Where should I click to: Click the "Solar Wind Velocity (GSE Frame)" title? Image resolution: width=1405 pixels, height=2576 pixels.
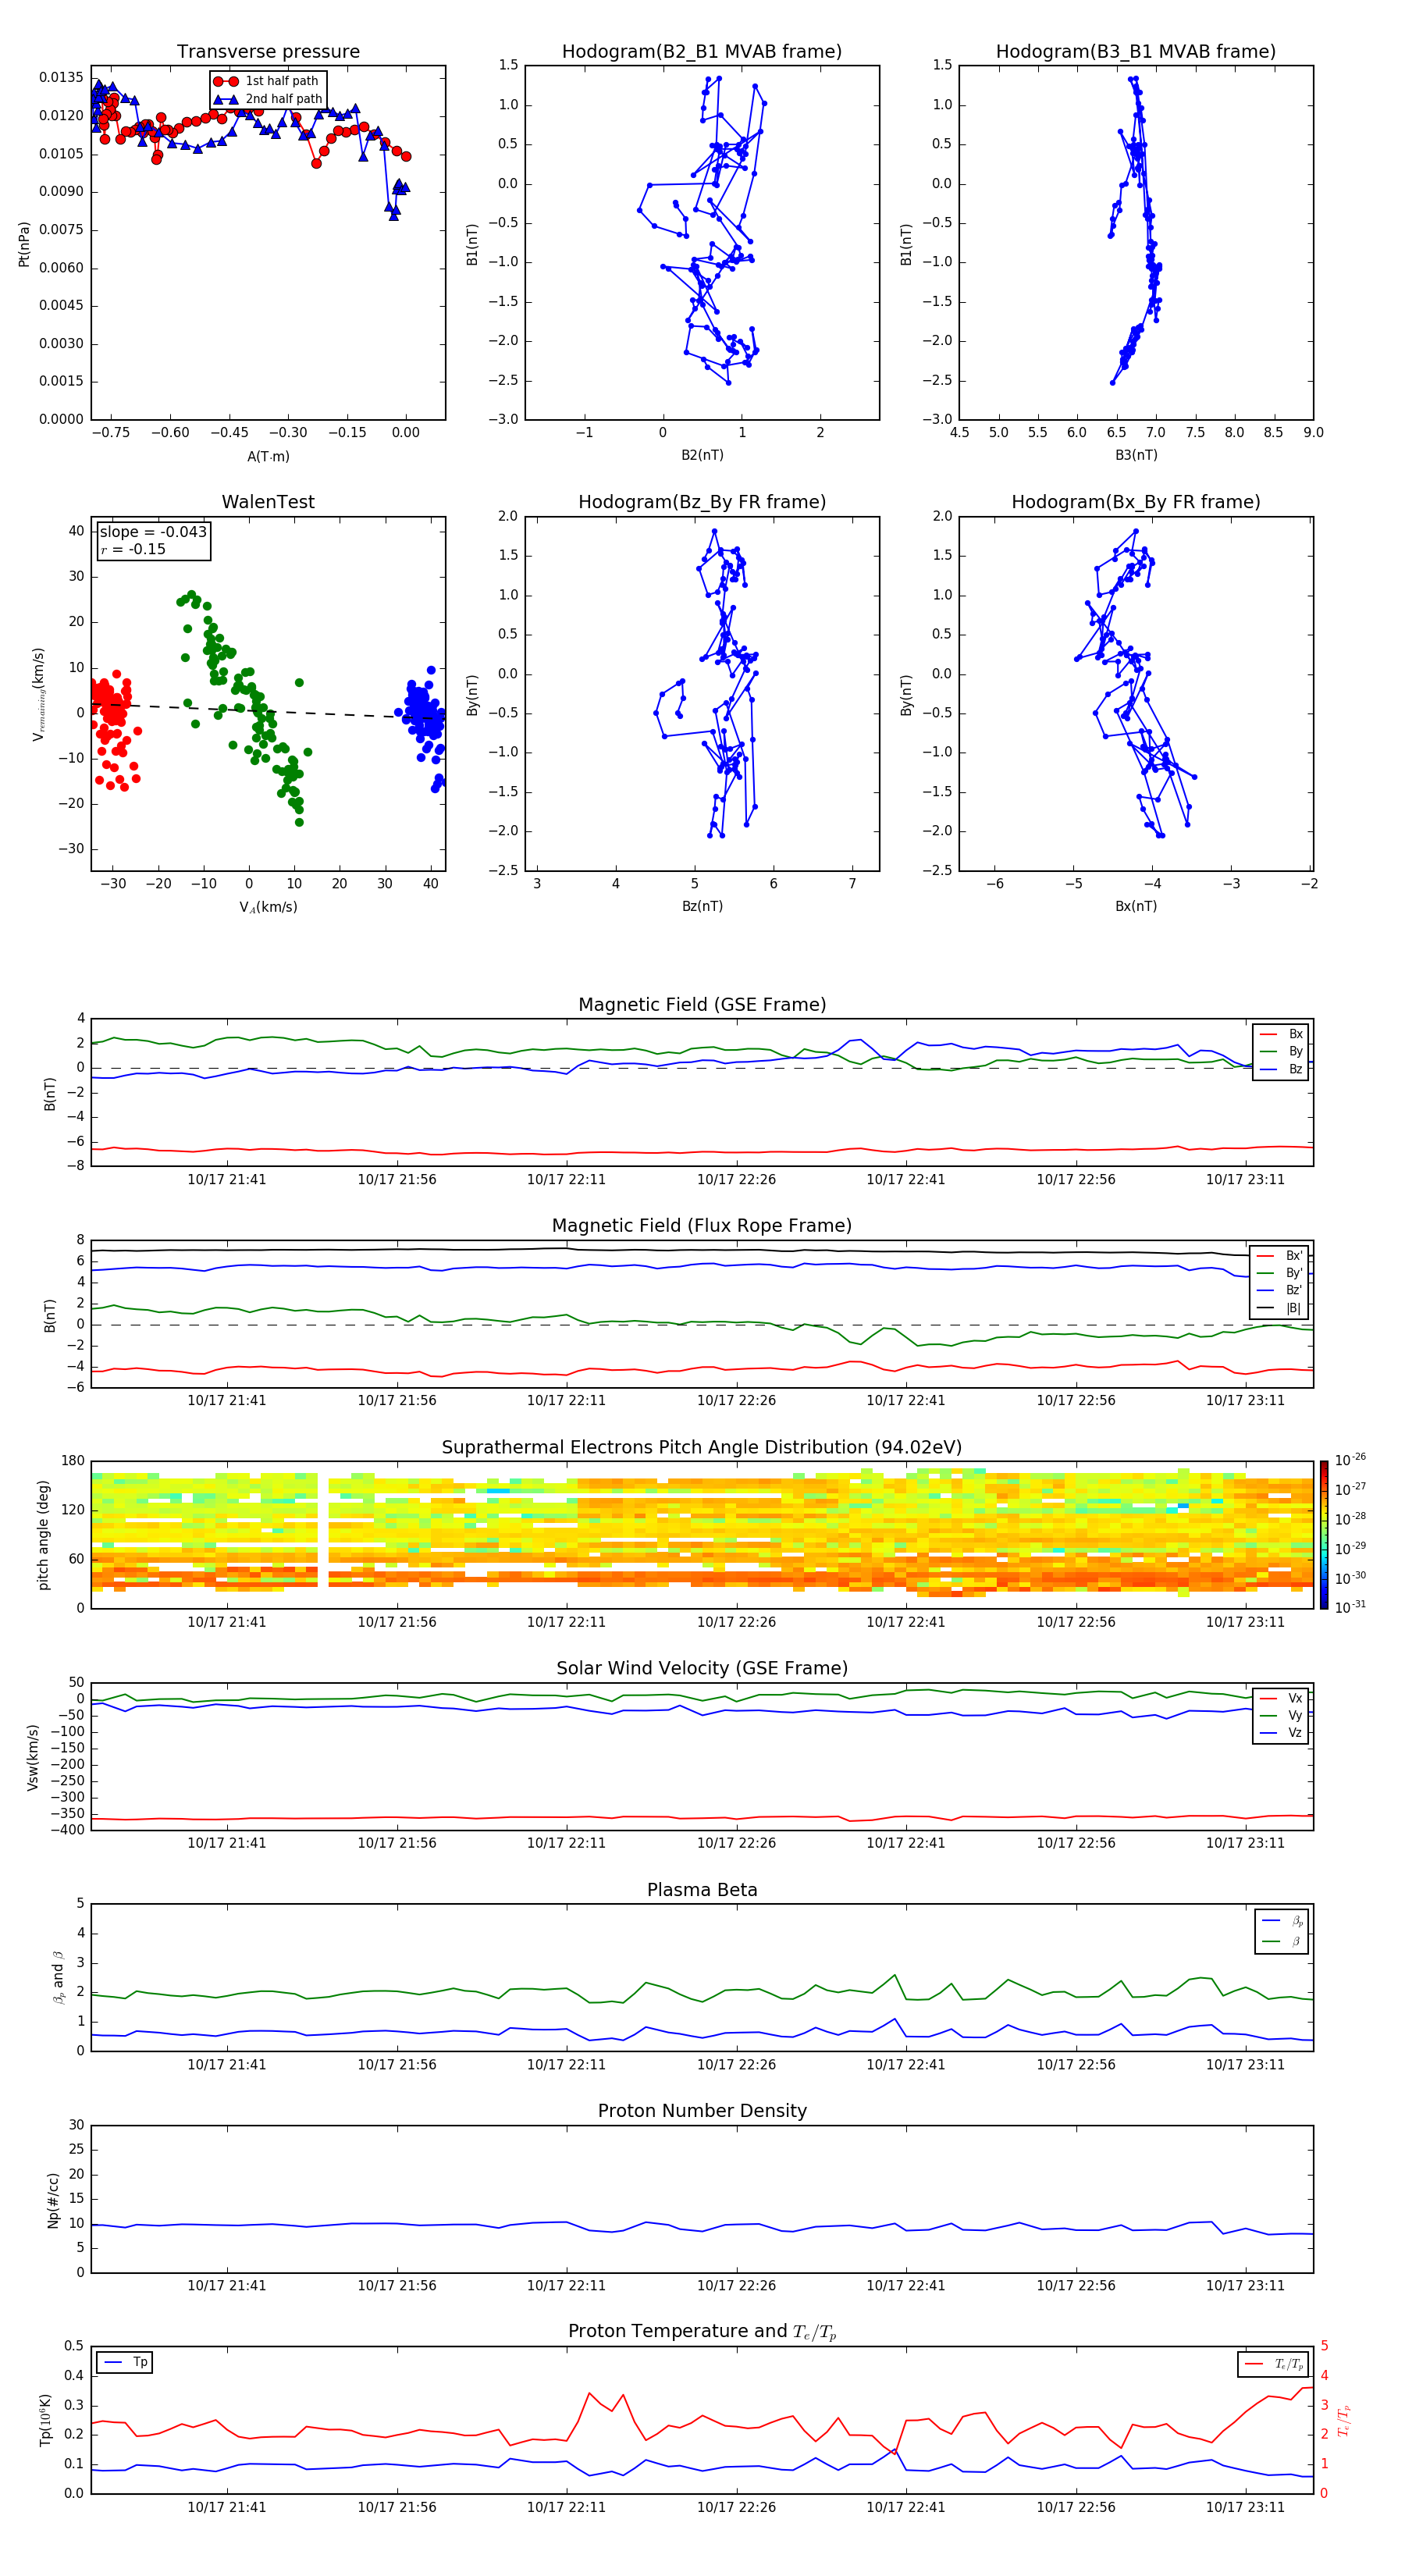[x=702, y=1669]
